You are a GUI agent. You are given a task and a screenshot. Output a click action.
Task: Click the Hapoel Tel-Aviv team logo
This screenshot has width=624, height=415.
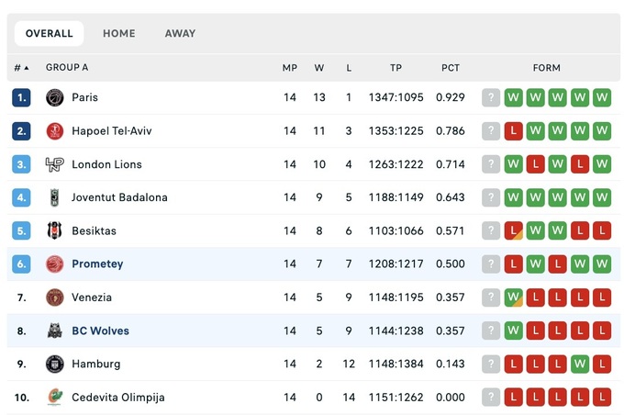point(55,131)
